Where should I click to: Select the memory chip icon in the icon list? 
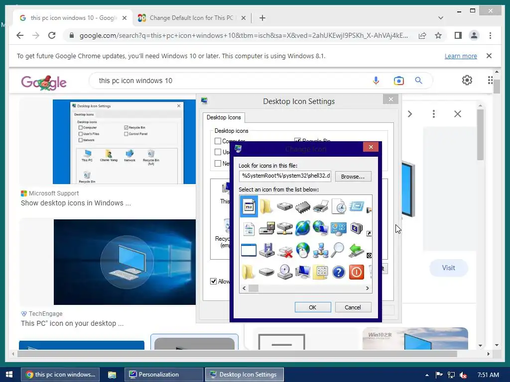303,207
